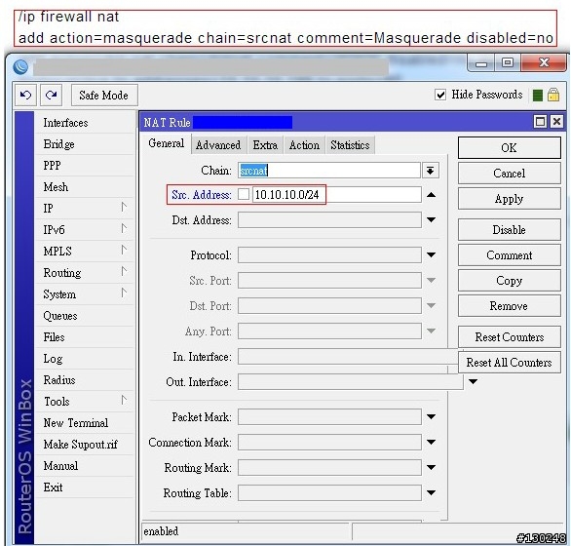Screen dimensions: 571x546
Task: Click the "enabled" status bar text
Action: (x=161, y=531)
